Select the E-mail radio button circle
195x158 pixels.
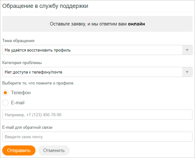[5, 102]
